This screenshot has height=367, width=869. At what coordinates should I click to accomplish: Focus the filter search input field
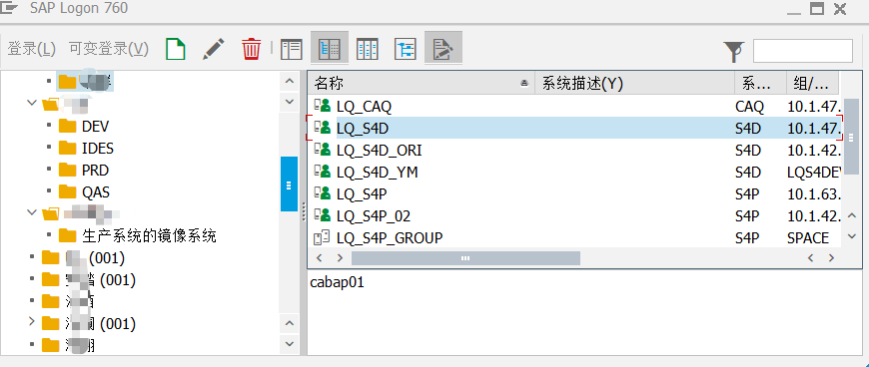[802, 51]
